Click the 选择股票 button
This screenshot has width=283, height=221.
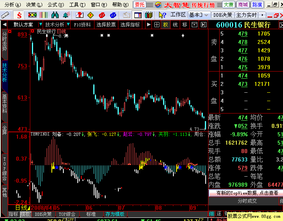[x=106, y=24]
